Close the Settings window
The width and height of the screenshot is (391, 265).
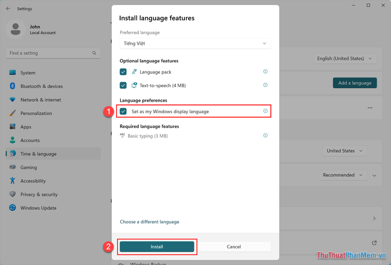pyautogui.click(x=383, y=5)
